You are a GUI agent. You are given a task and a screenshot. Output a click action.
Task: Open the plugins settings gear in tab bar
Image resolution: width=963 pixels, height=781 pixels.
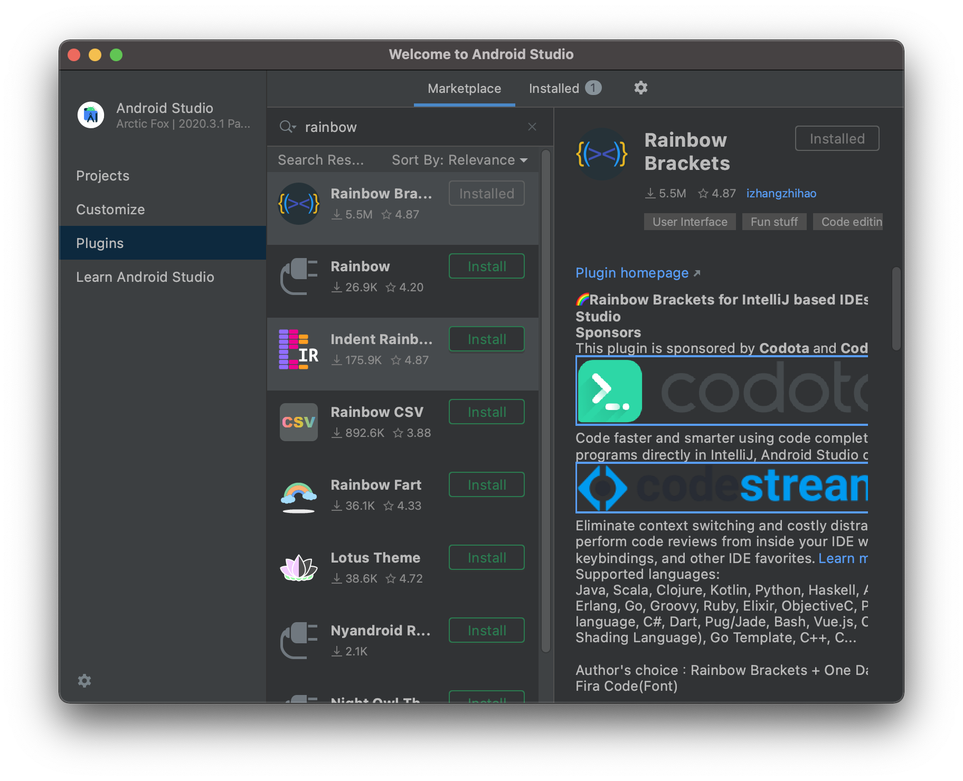pyautogui.click(x=640, y=88)
